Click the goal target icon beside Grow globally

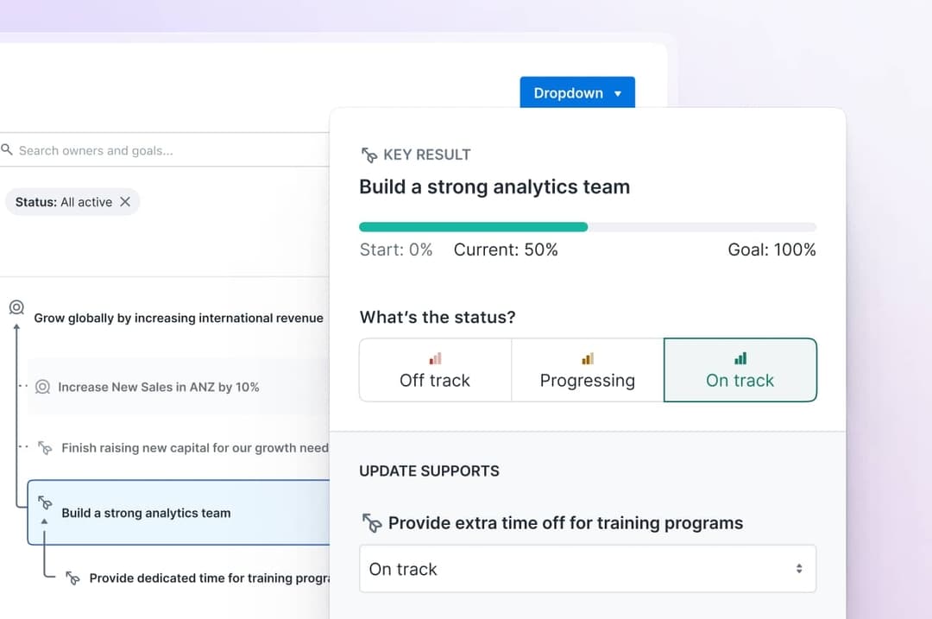[x=16, y=307]
